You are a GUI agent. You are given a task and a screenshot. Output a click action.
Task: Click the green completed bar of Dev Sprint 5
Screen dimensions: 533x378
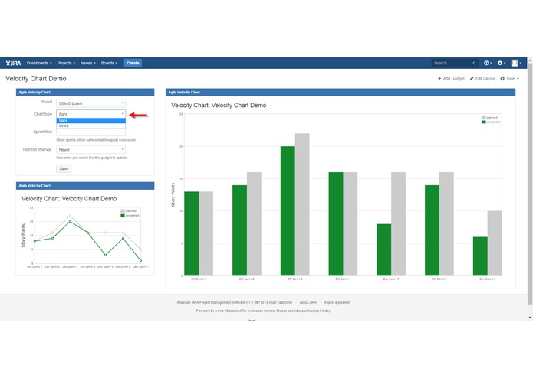(383, 250)
